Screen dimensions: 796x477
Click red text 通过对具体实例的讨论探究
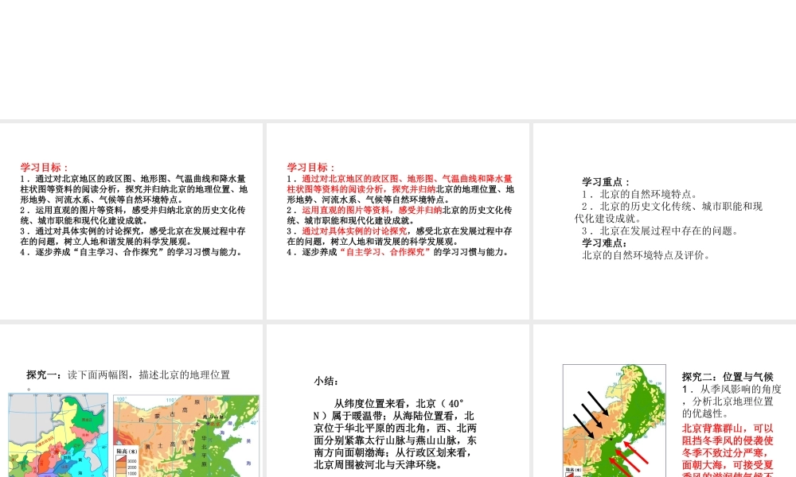click(x=354, y=231)
